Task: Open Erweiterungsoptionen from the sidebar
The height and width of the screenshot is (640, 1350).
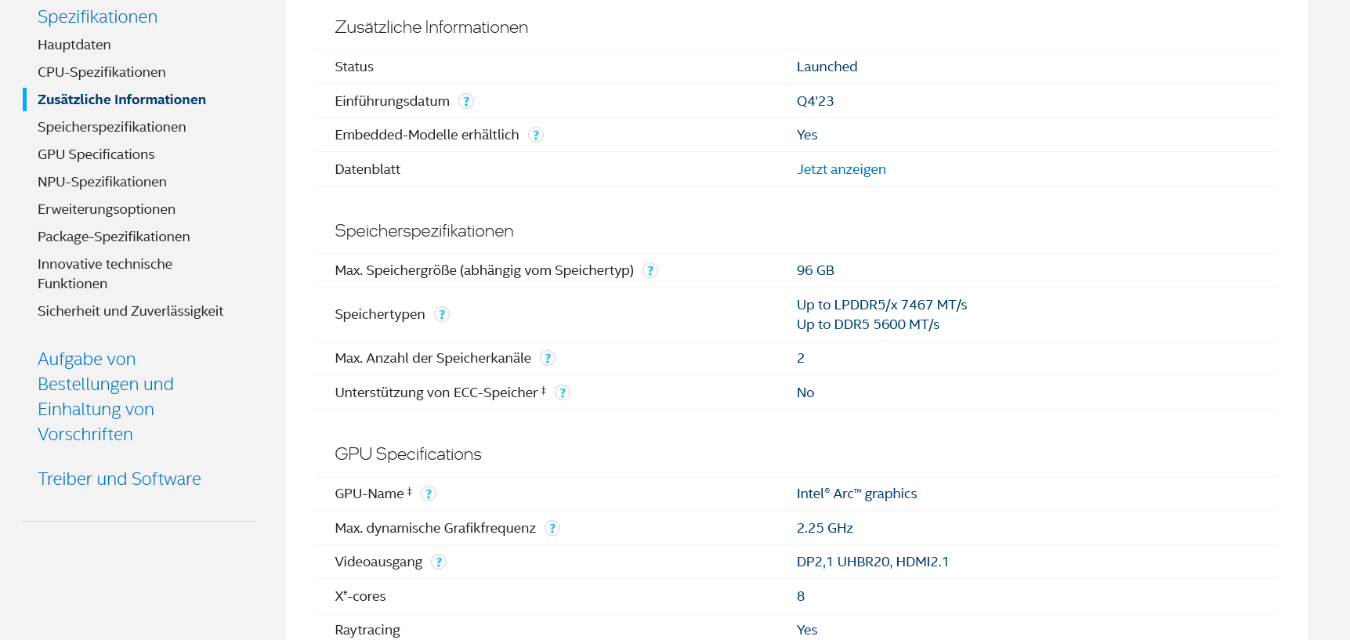Action: coord(107,209)
